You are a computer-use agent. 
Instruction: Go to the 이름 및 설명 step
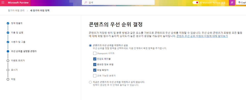[x=17, y=33]
